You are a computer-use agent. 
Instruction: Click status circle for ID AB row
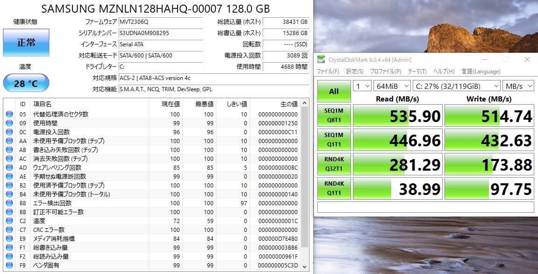pos(9,150)
